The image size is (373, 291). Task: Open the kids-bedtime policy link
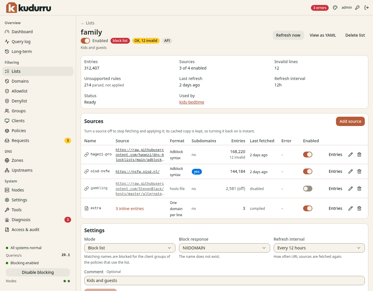(x=192, y=102)
